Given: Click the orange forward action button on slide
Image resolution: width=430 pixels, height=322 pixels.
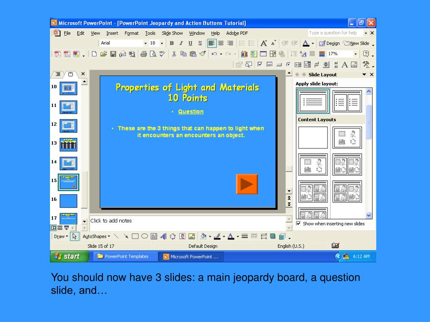Looking at the screenshot, I should pyautogui.click(x=247, y=184).
